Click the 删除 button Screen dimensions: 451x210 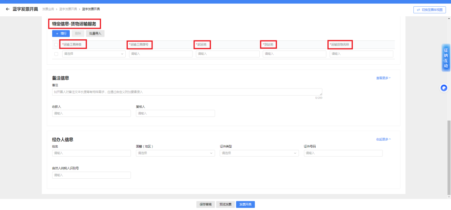click(x=78, y=34)
